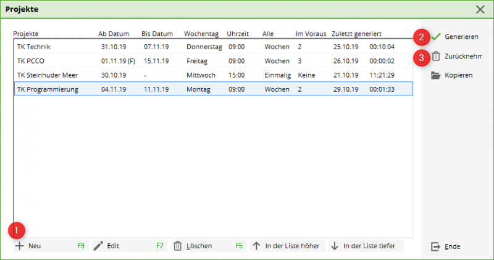Click the trash icon next to Löschen
Image resolution: width=494 pixels, height=260 pixels.
178,246
